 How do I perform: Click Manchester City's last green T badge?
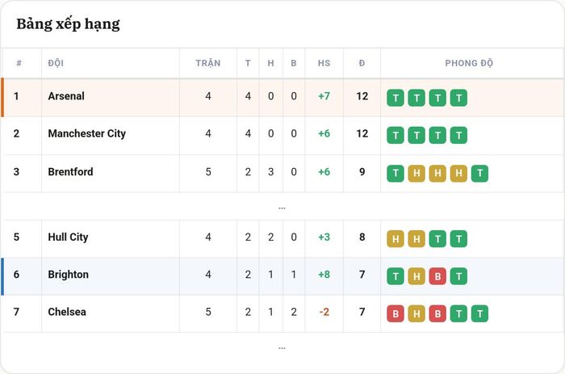click(x=458, y=135)
